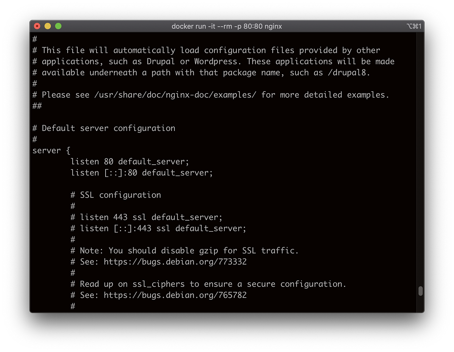Viewport: 454px width, 352px height.
Task: Click the '# SSL configuration' comment
Action: coord(115,195)
